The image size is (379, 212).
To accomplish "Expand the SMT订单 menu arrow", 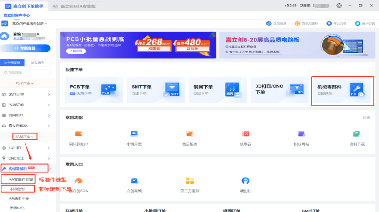I will click(49, 94).
